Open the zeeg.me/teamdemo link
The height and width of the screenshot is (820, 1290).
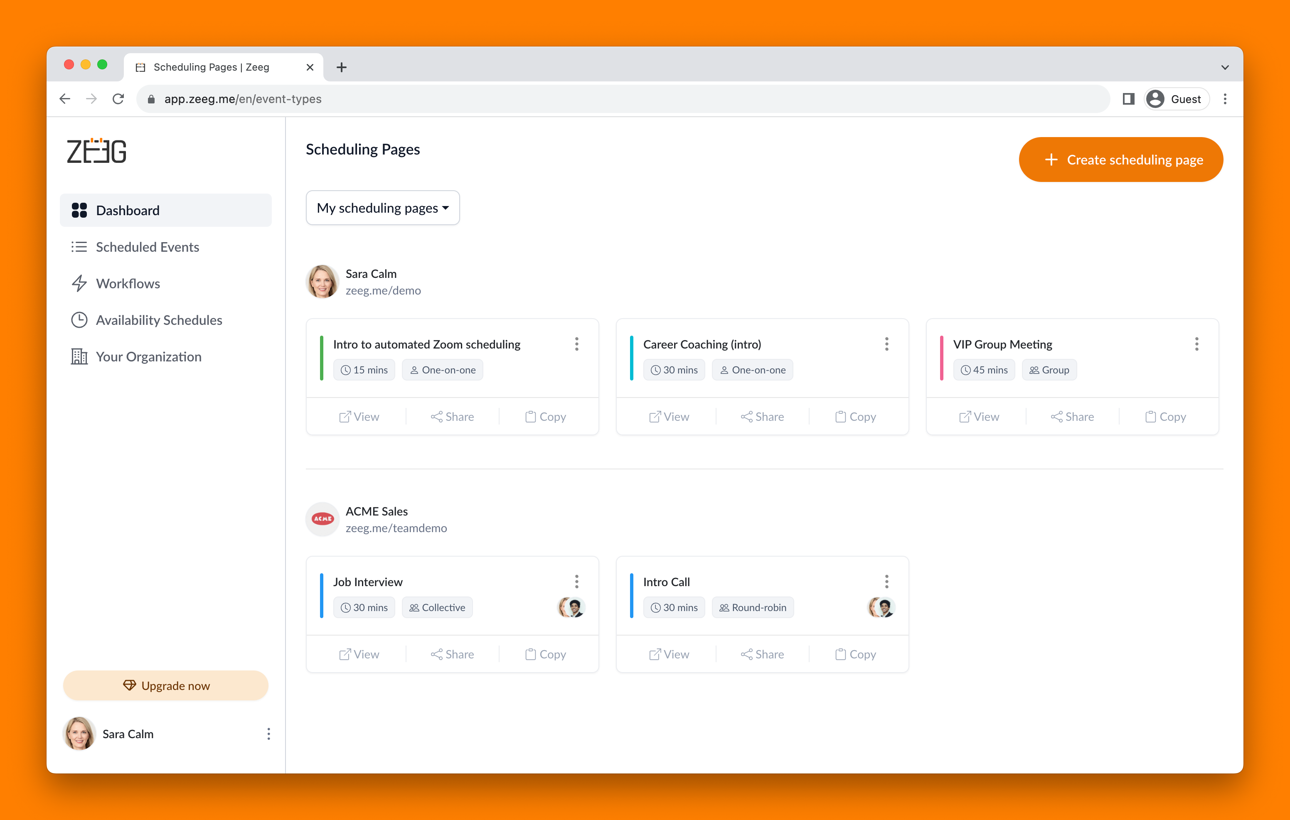pos(396,528)
